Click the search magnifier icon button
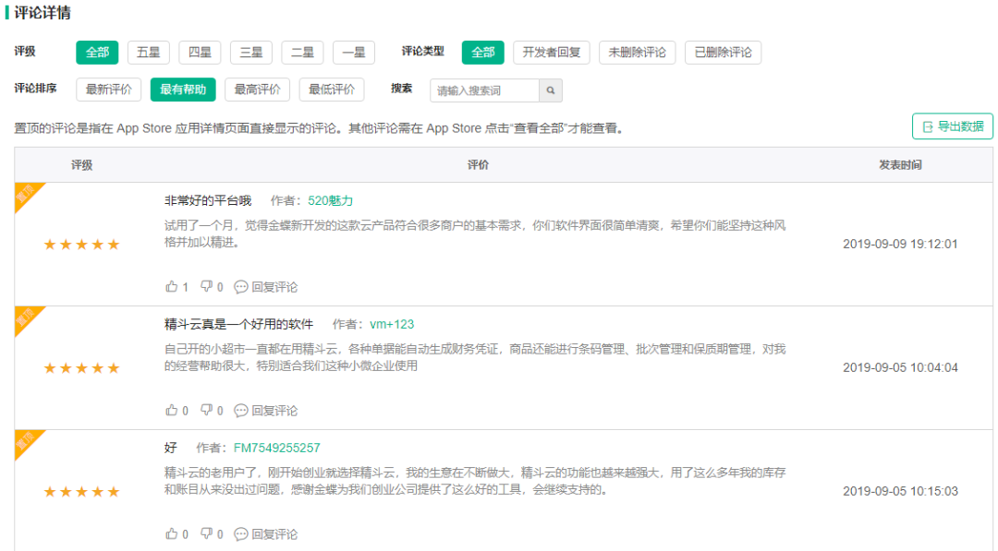This screenshot has height=551, width=998. (551, 90)
